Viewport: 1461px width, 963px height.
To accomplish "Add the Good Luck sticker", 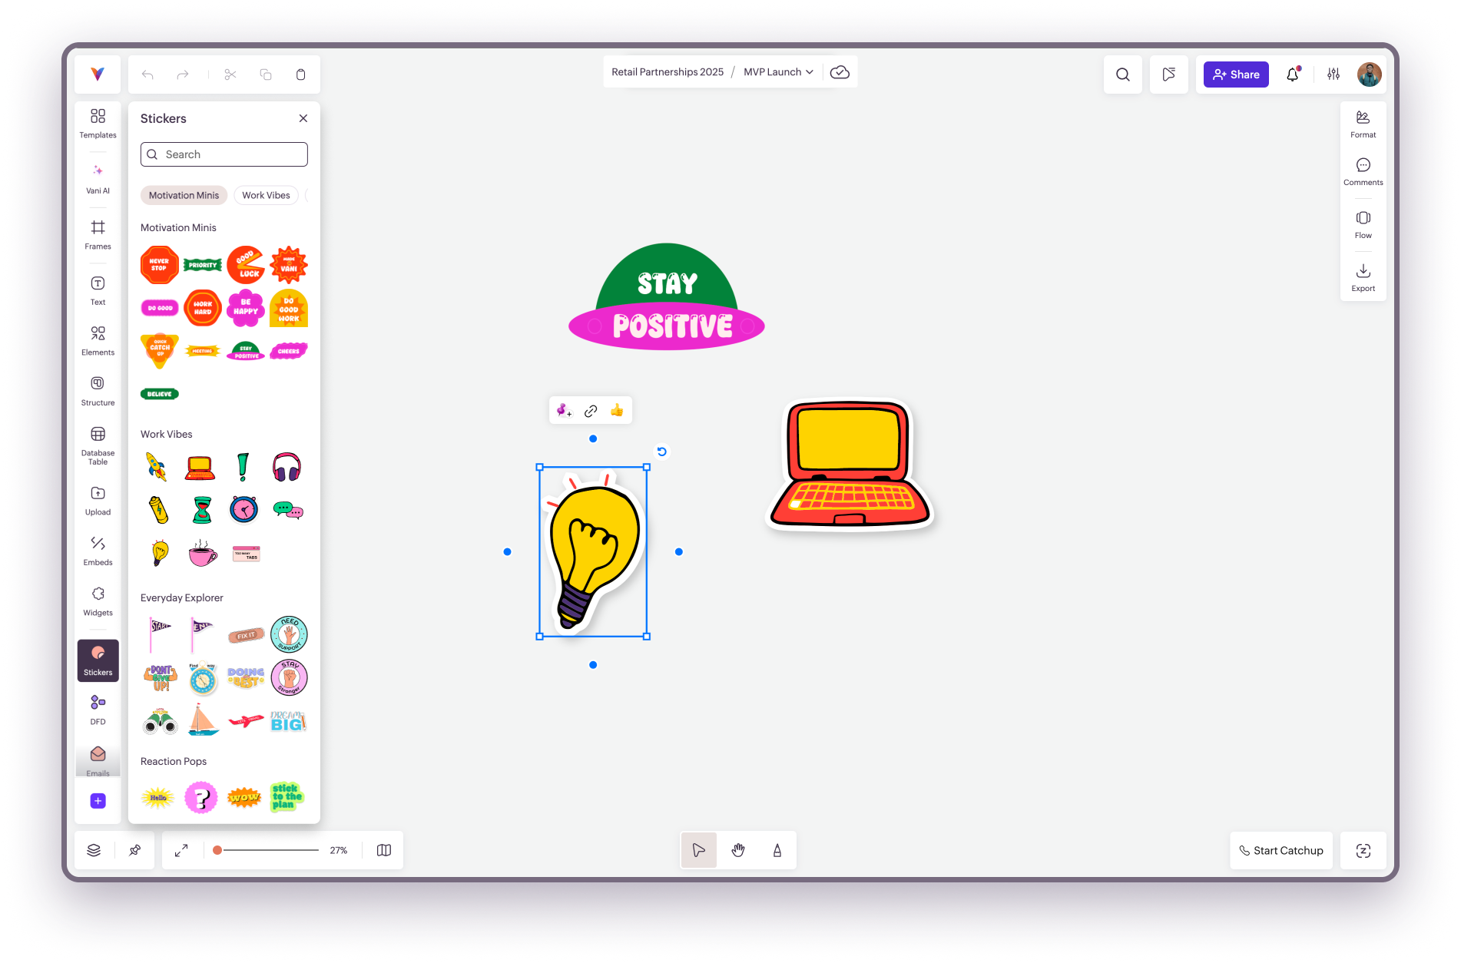I will (246, 265).
